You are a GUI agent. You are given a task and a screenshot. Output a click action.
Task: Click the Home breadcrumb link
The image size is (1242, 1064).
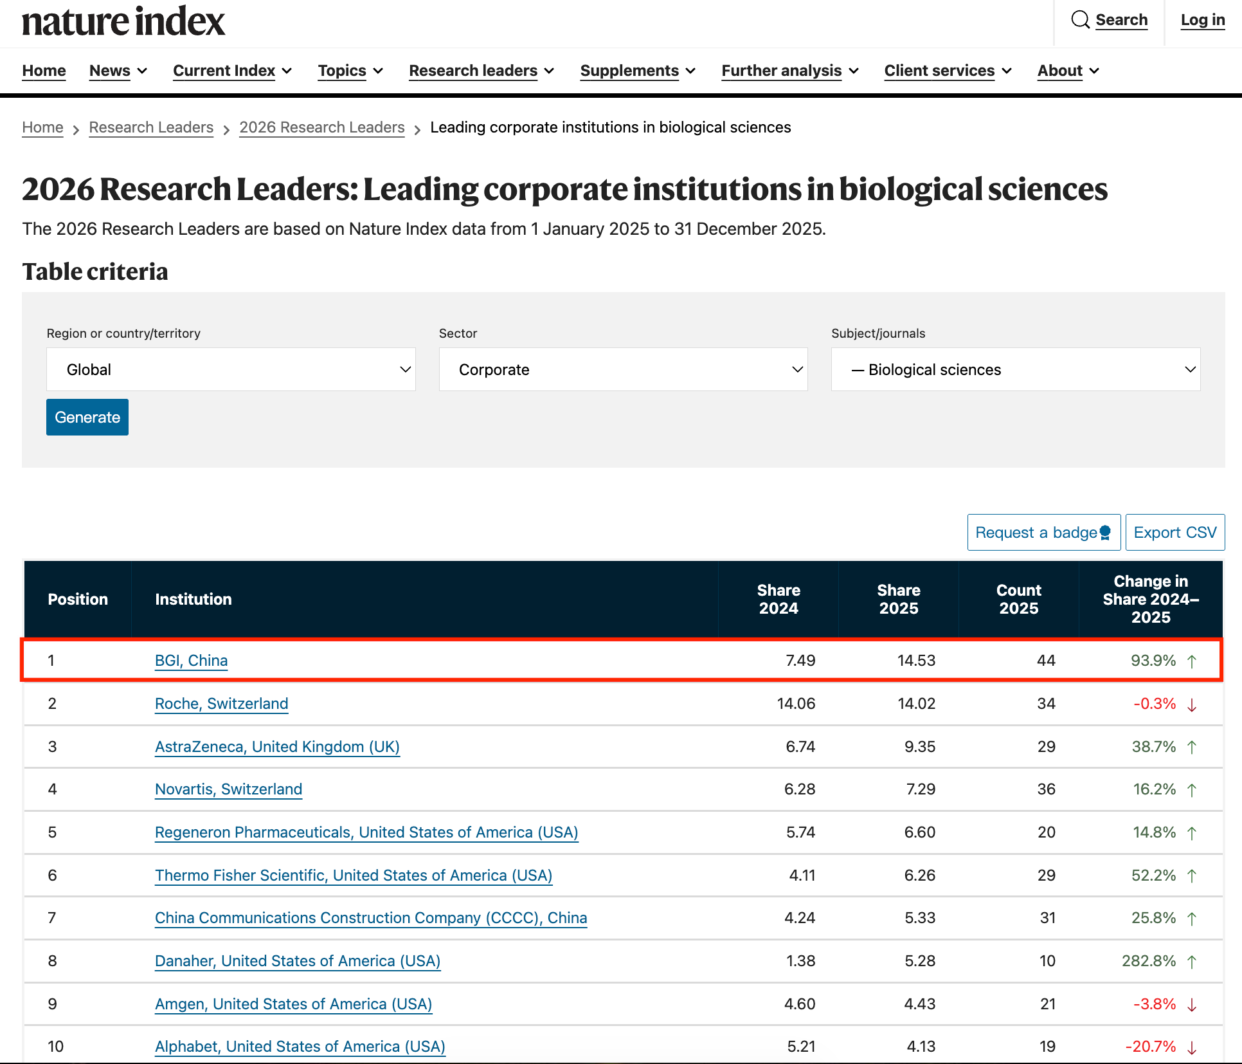pyautogui.click(x=42, y=127)
